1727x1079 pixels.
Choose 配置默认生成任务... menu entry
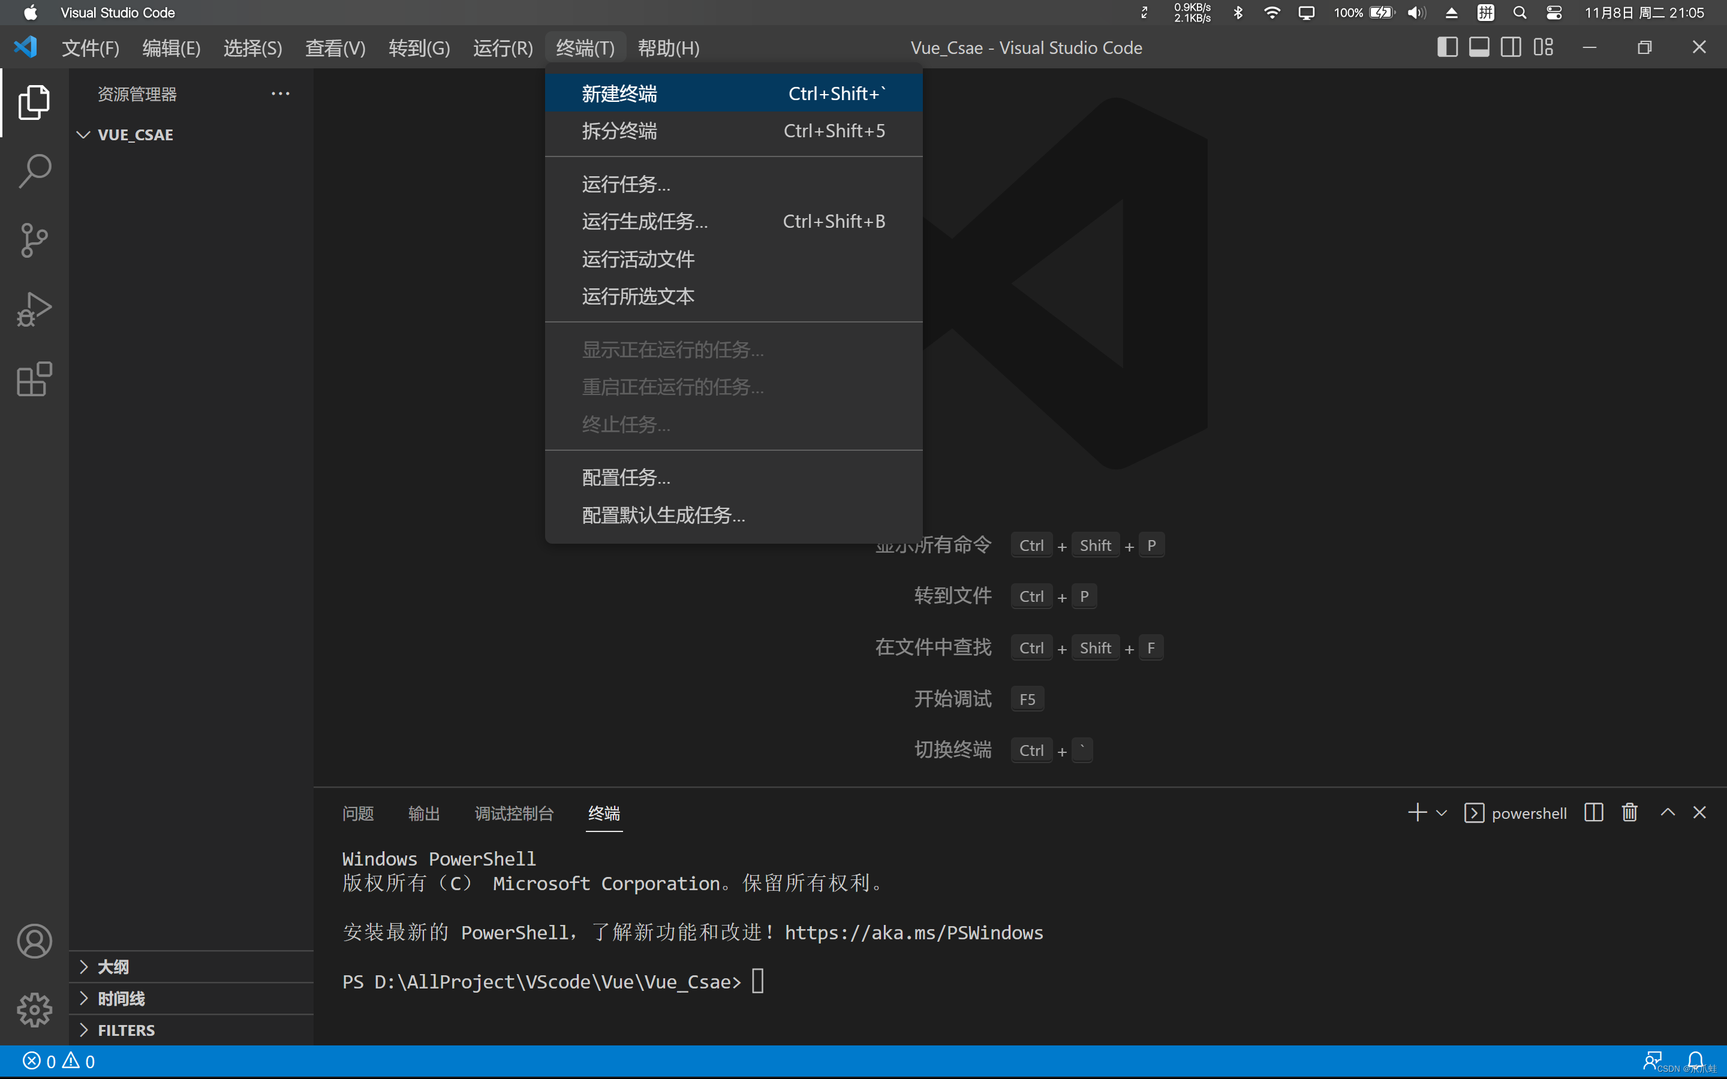coord(733,516)
